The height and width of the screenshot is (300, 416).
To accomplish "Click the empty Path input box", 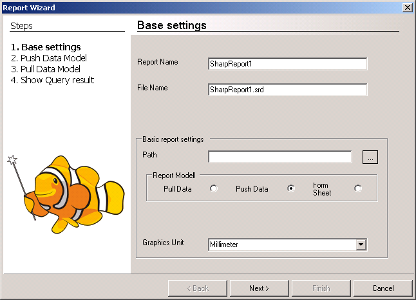I will pyautogui.click(x=279, y=157).
